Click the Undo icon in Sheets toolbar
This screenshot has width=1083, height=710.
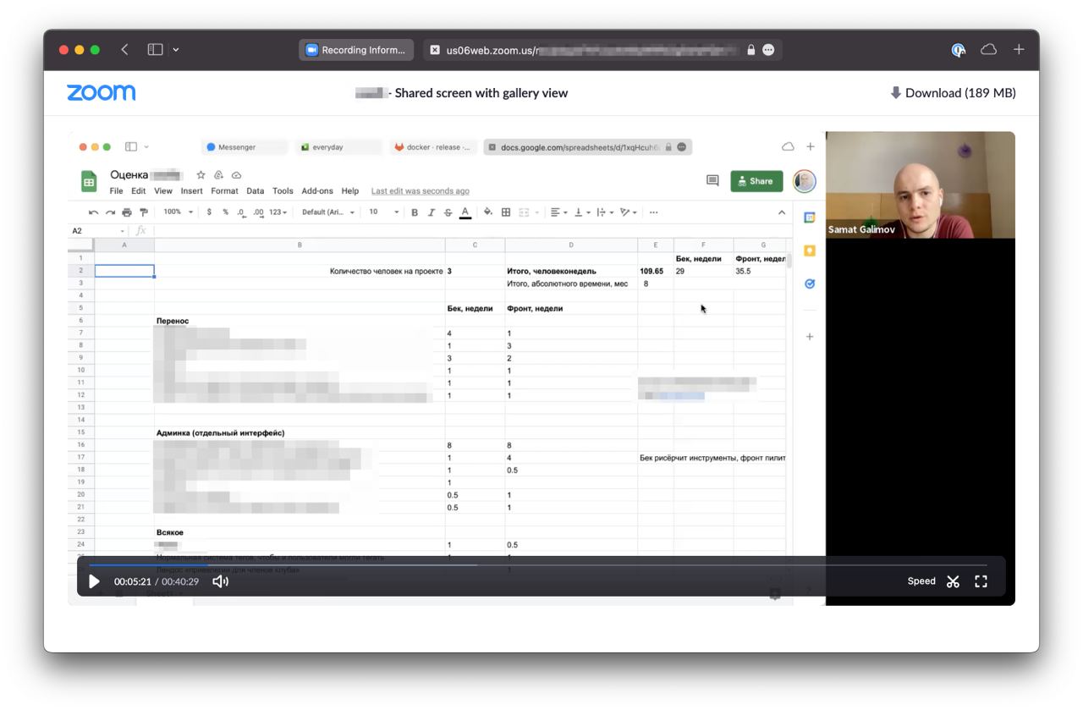coord(93,212)
